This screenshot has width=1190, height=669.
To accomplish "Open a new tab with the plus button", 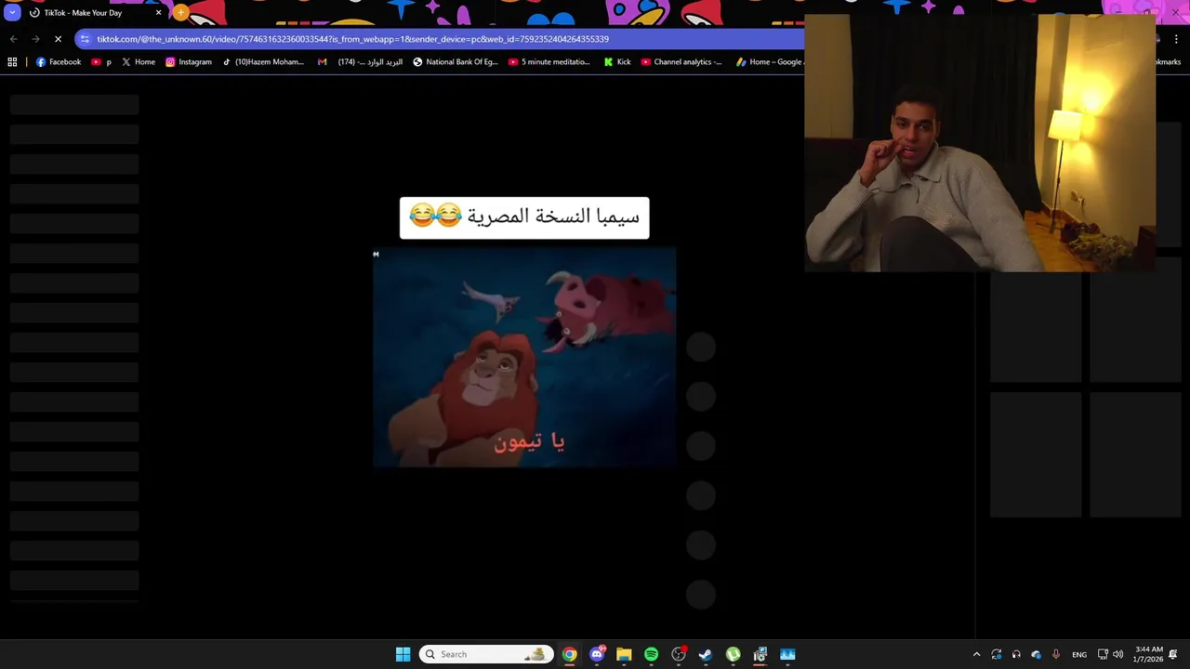I will click(x=180, y=13).
